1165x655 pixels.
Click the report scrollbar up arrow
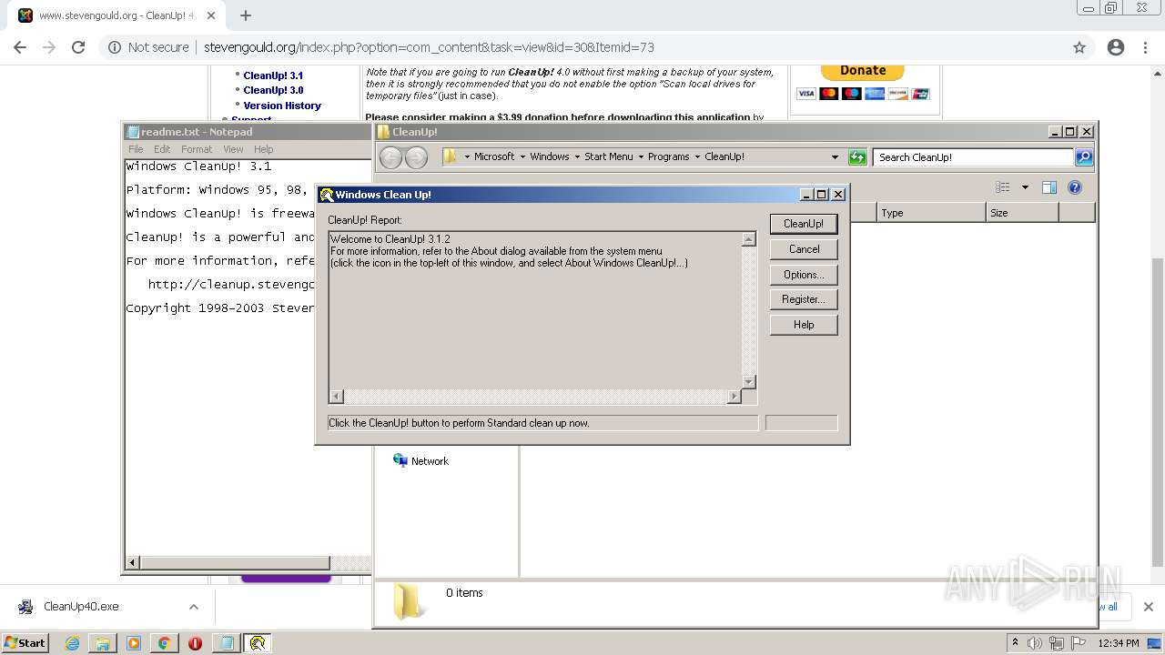(749, 239)
